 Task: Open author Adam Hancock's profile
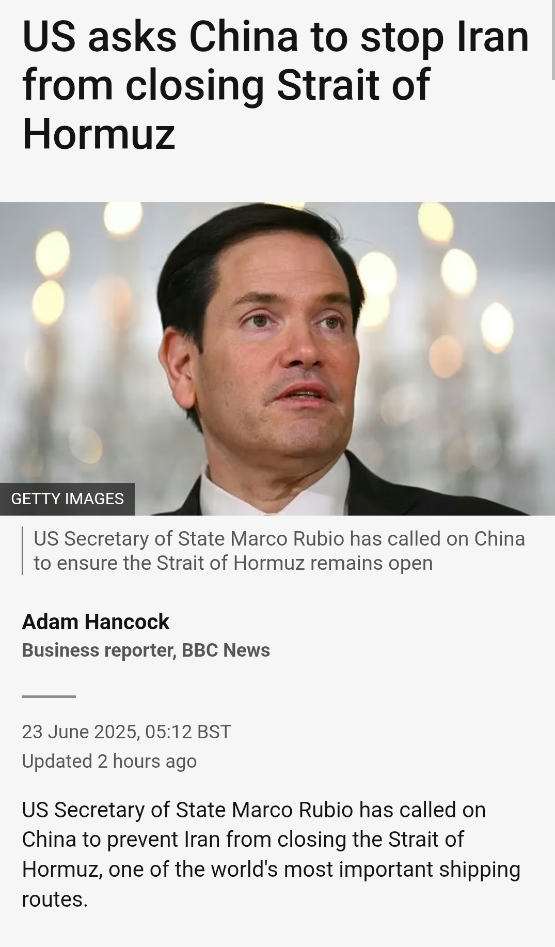point(96,622)
